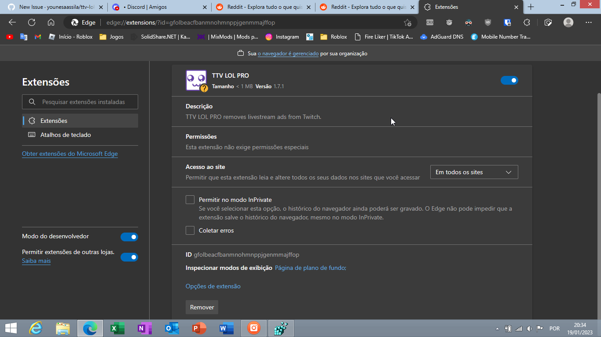Disable the TTV LOL PRO extension toggle
Screen dimensions: 601x337
pyautogui.click(x=509, y=80)
